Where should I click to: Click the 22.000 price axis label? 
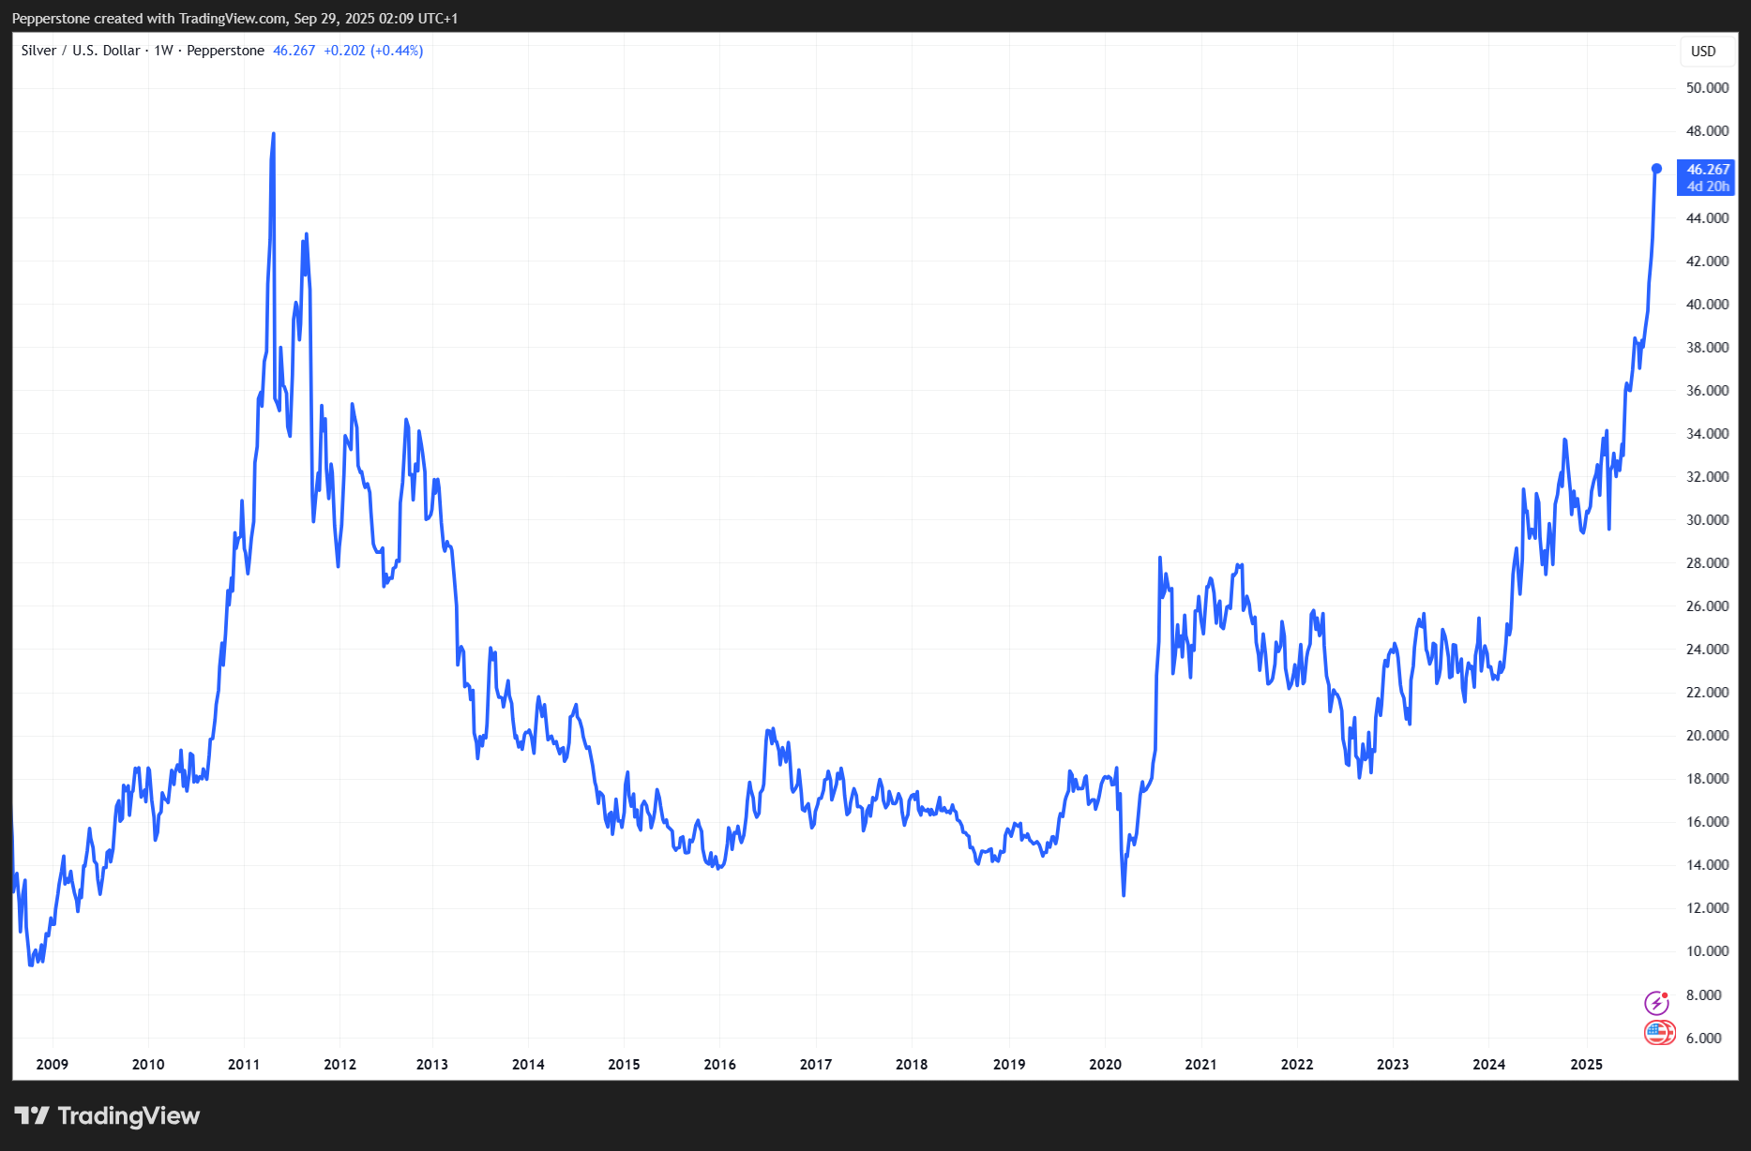pos(1707,692)
